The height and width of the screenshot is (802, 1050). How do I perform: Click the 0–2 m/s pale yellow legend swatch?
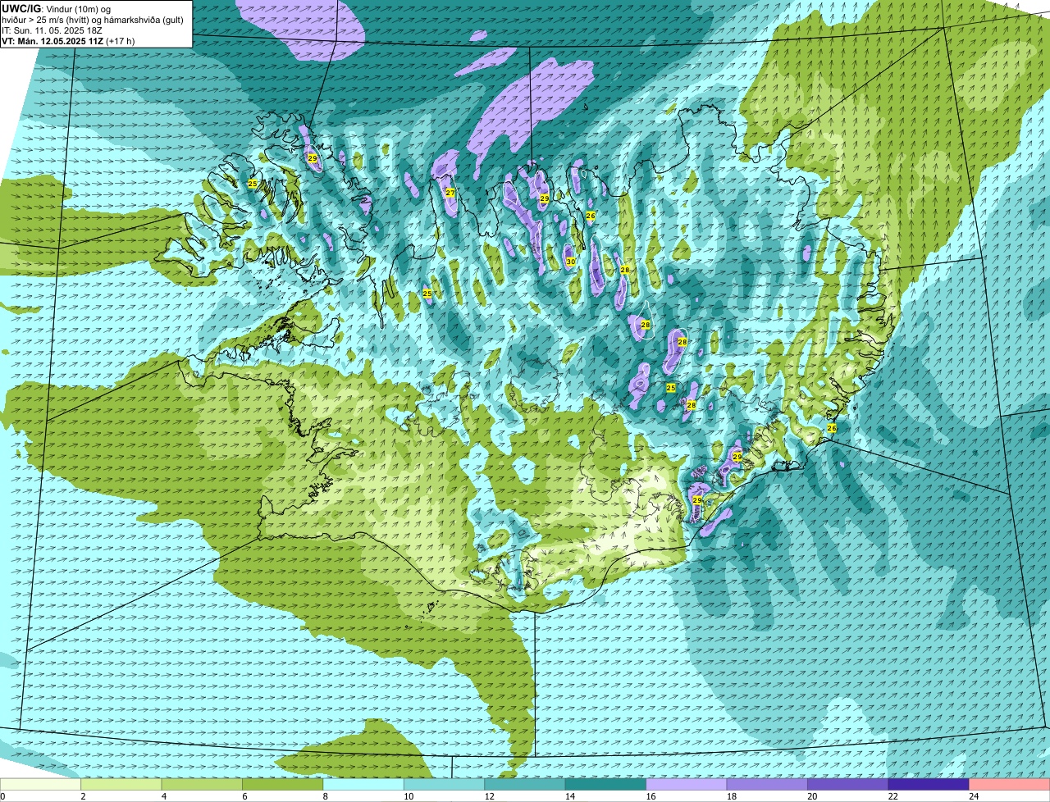40,784
